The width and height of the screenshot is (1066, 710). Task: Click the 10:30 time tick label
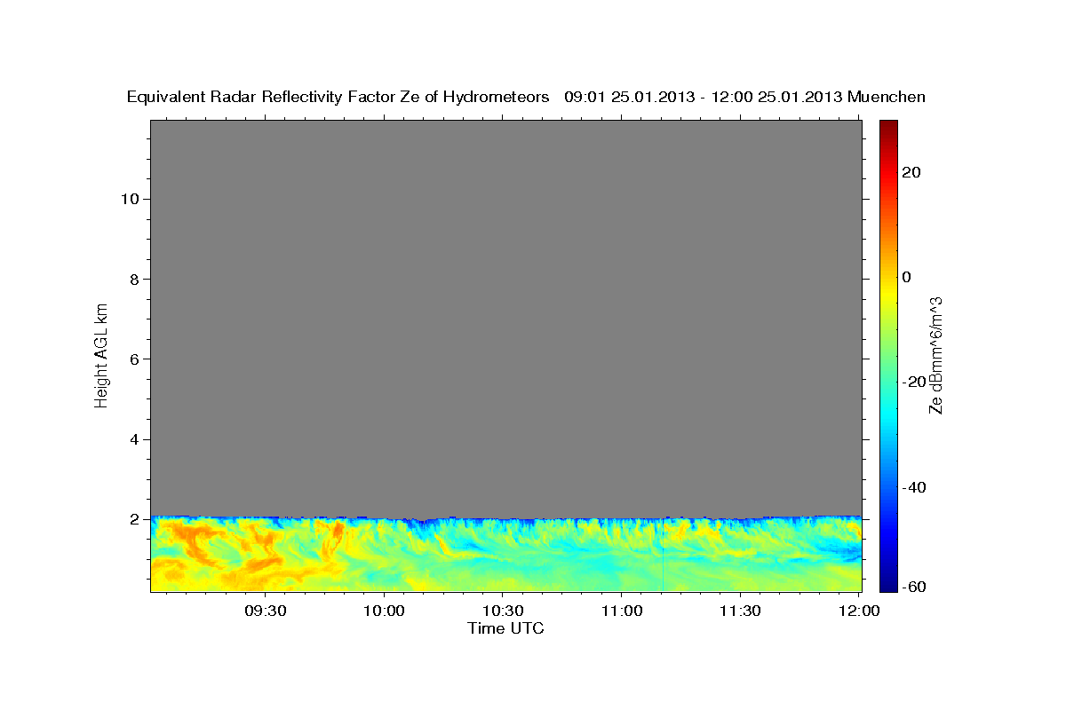tap(502, 611)
